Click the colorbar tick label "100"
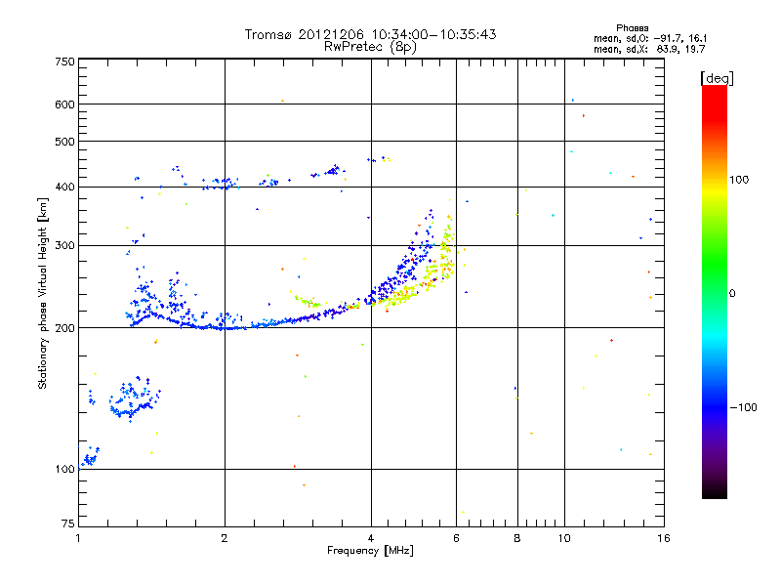Screen dimensions: 781x586 739,180
